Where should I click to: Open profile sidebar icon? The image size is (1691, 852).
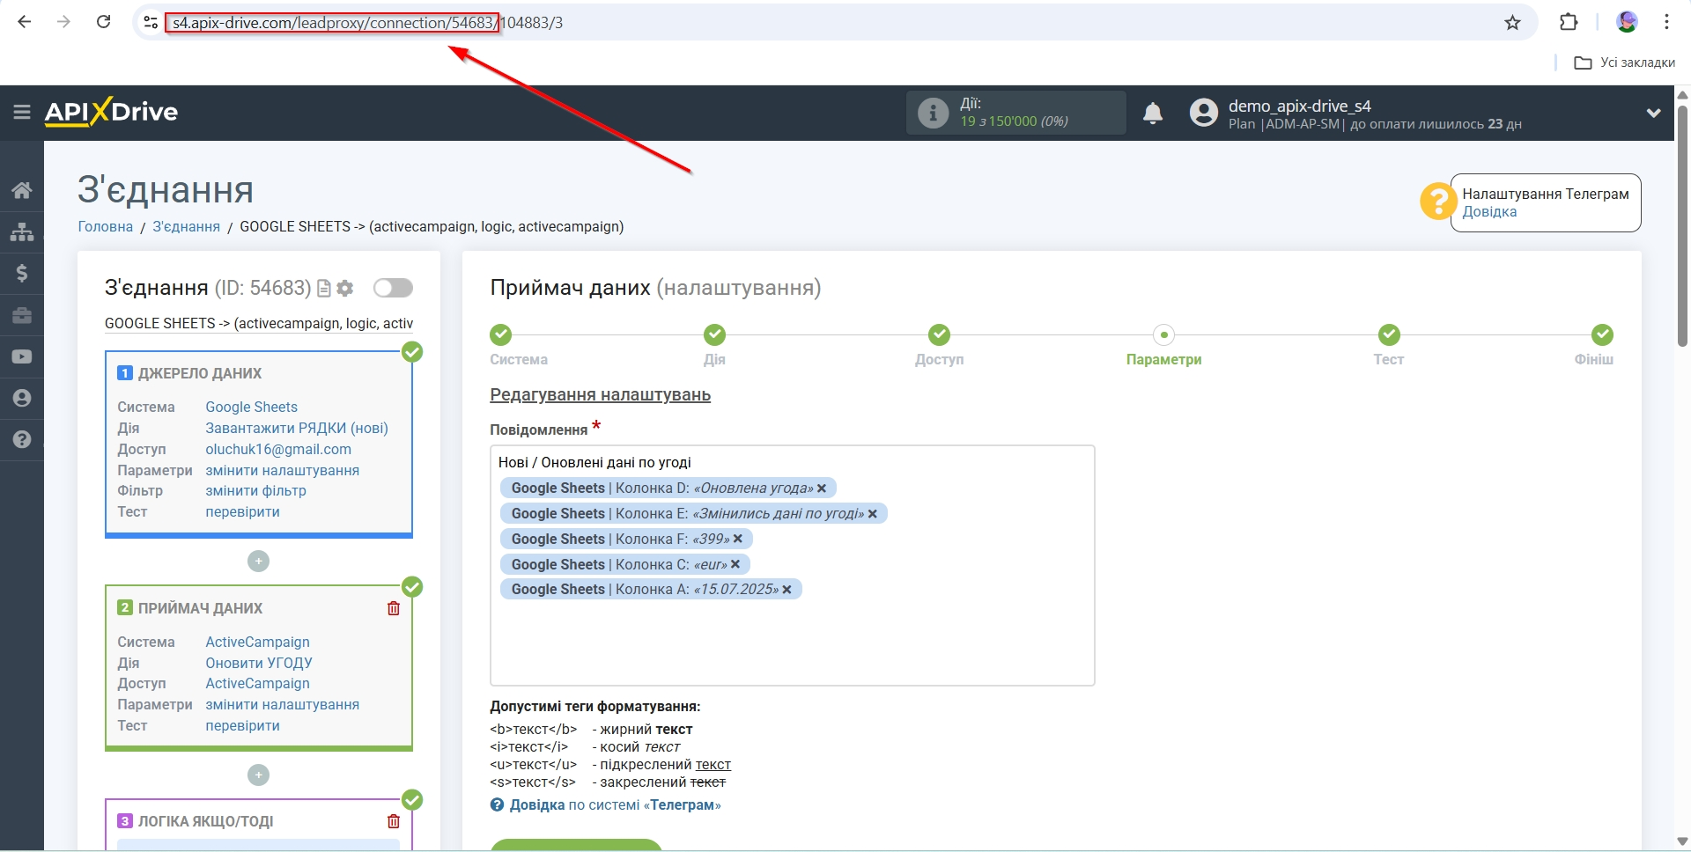click(22, 398)
